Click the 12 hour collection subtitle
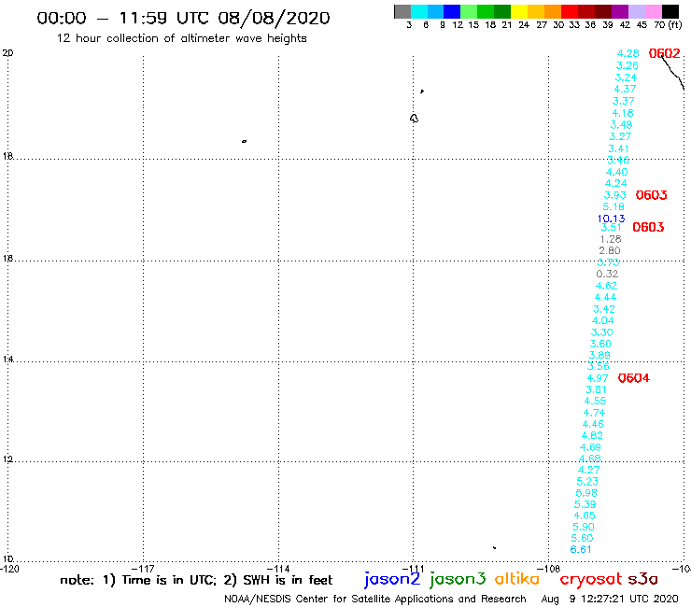 coord(181,38)
